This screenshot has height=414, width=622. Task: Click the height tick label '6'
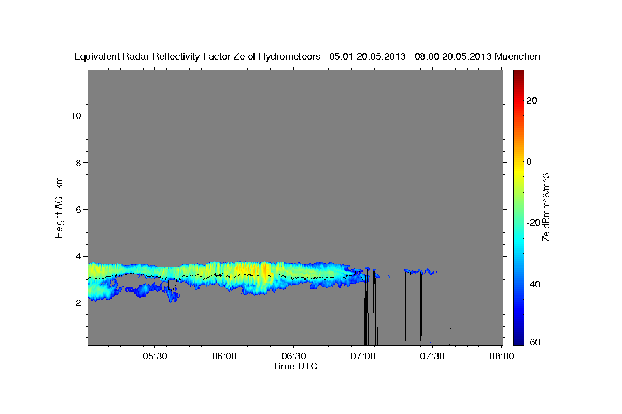(79, 210)
